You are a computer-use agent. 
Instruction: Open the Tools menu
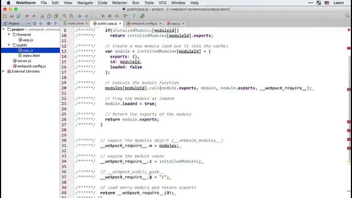149,3
